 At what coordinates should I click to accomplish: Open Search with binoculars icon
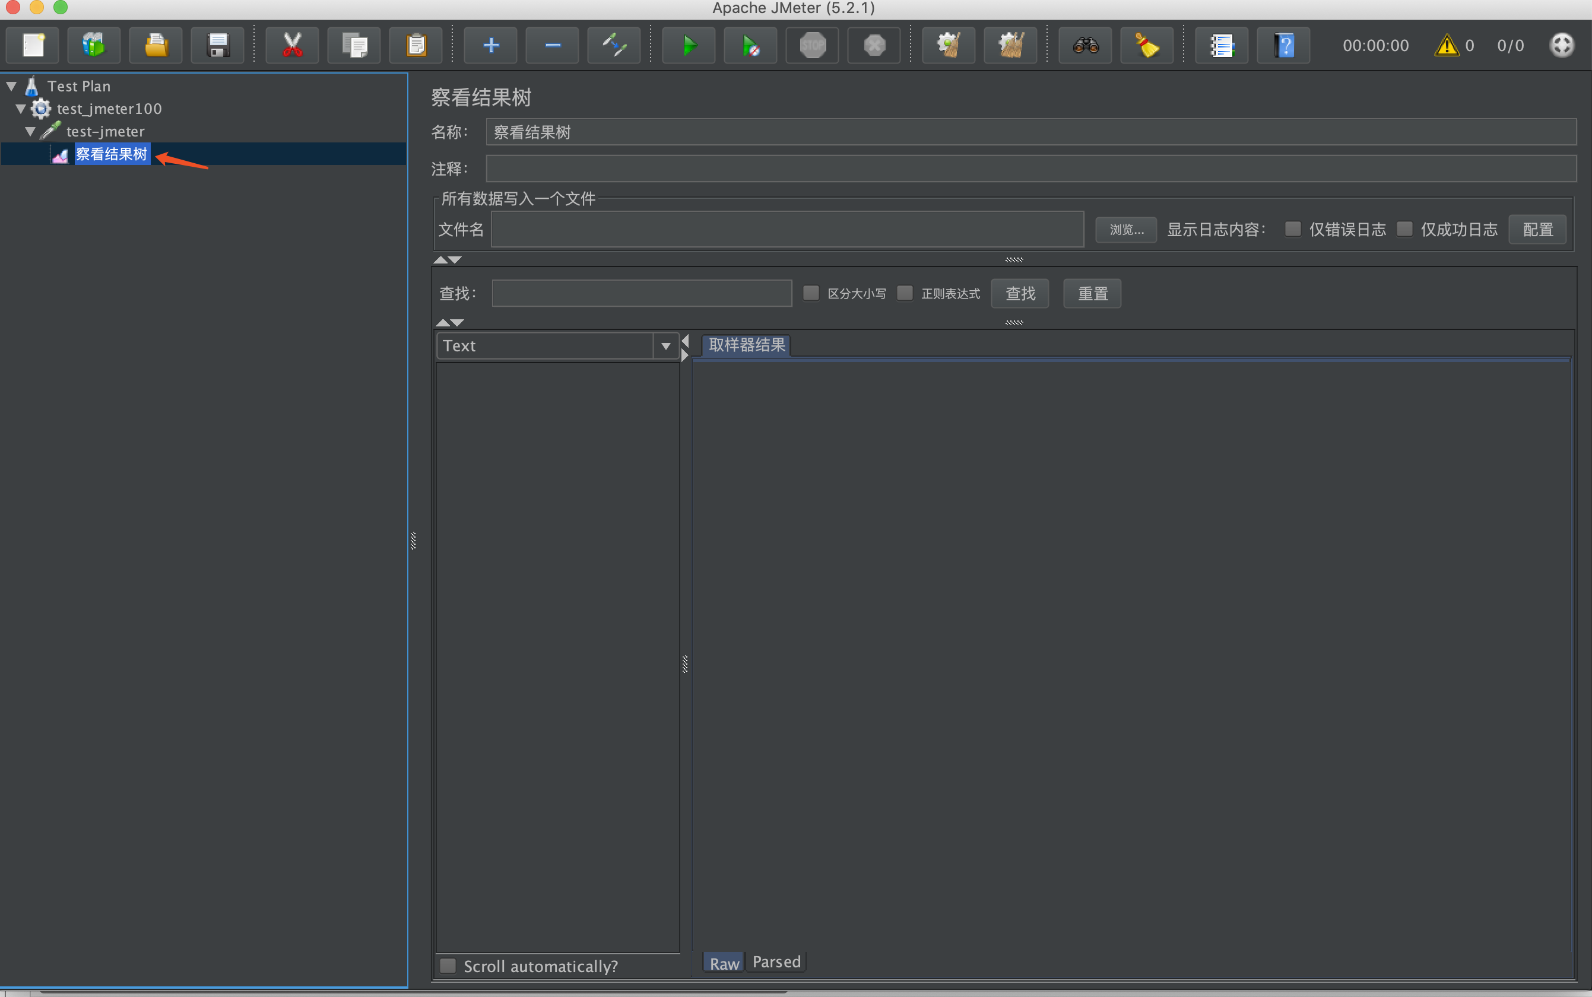[x=1086, y=46]
